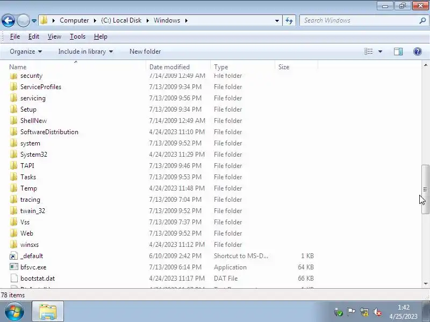Select the winsxs folder icon
This screenshot has width=430, height=322.
point(13,245)
